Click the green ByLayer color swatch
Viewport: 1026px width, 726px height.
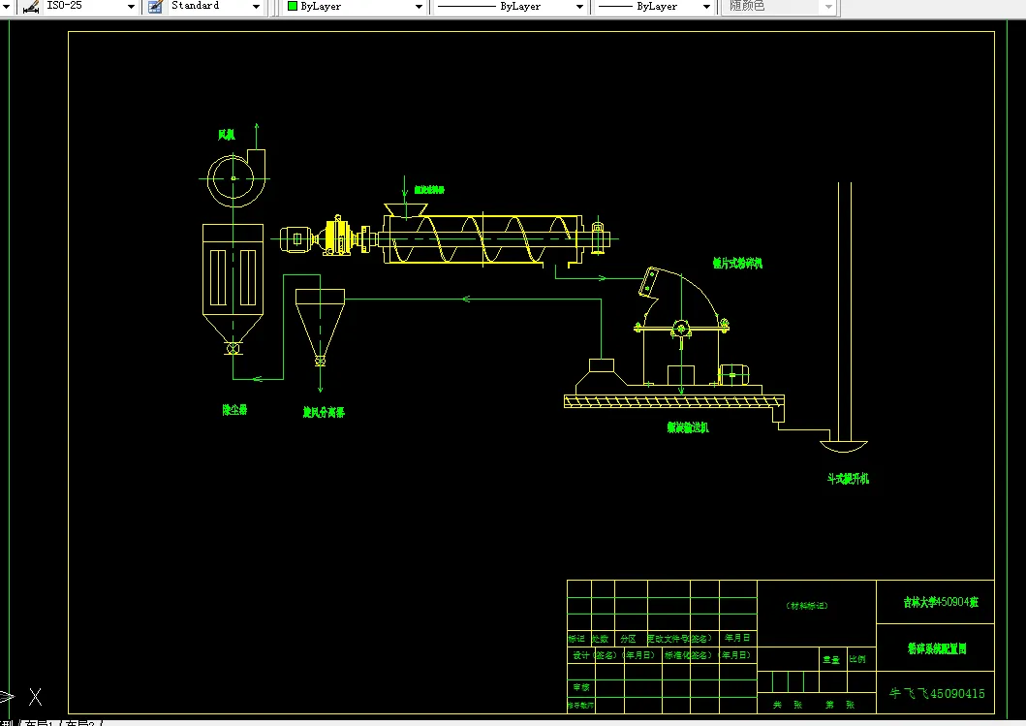tap(293, 6)
